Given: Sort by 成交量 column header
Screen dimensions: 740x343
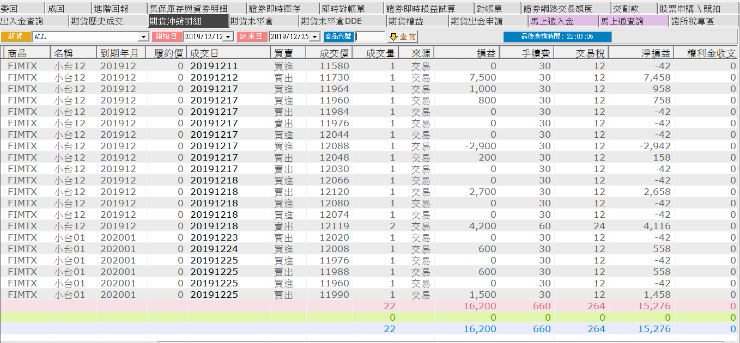Looking at the screenshot, I should [x=375, y=53].
